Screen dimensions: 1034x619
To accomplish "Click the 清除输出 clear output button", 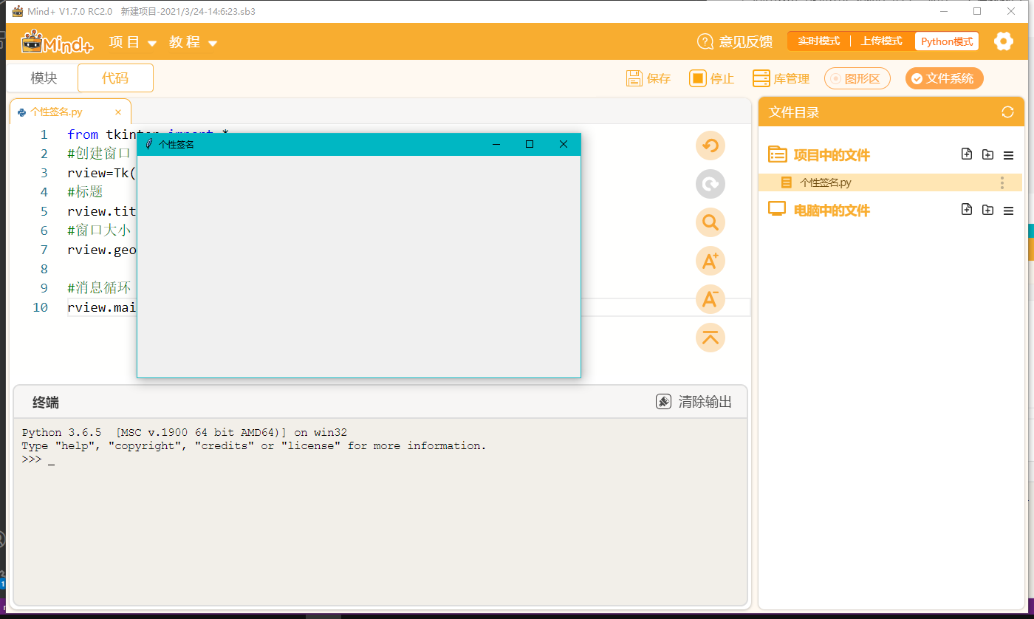I will point(694,402).
